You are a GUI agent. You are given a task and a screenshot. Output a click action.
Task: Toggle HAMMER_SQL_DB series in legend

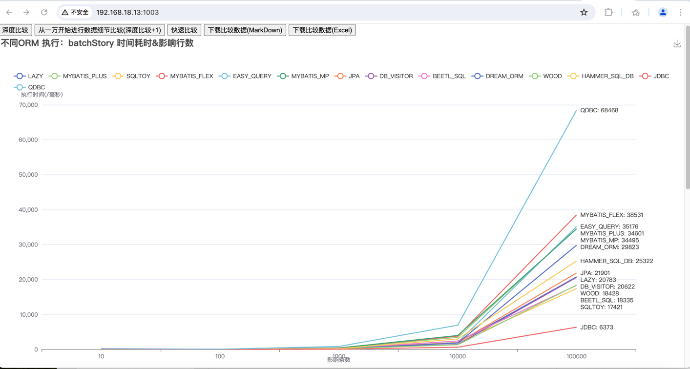[601, 76]
